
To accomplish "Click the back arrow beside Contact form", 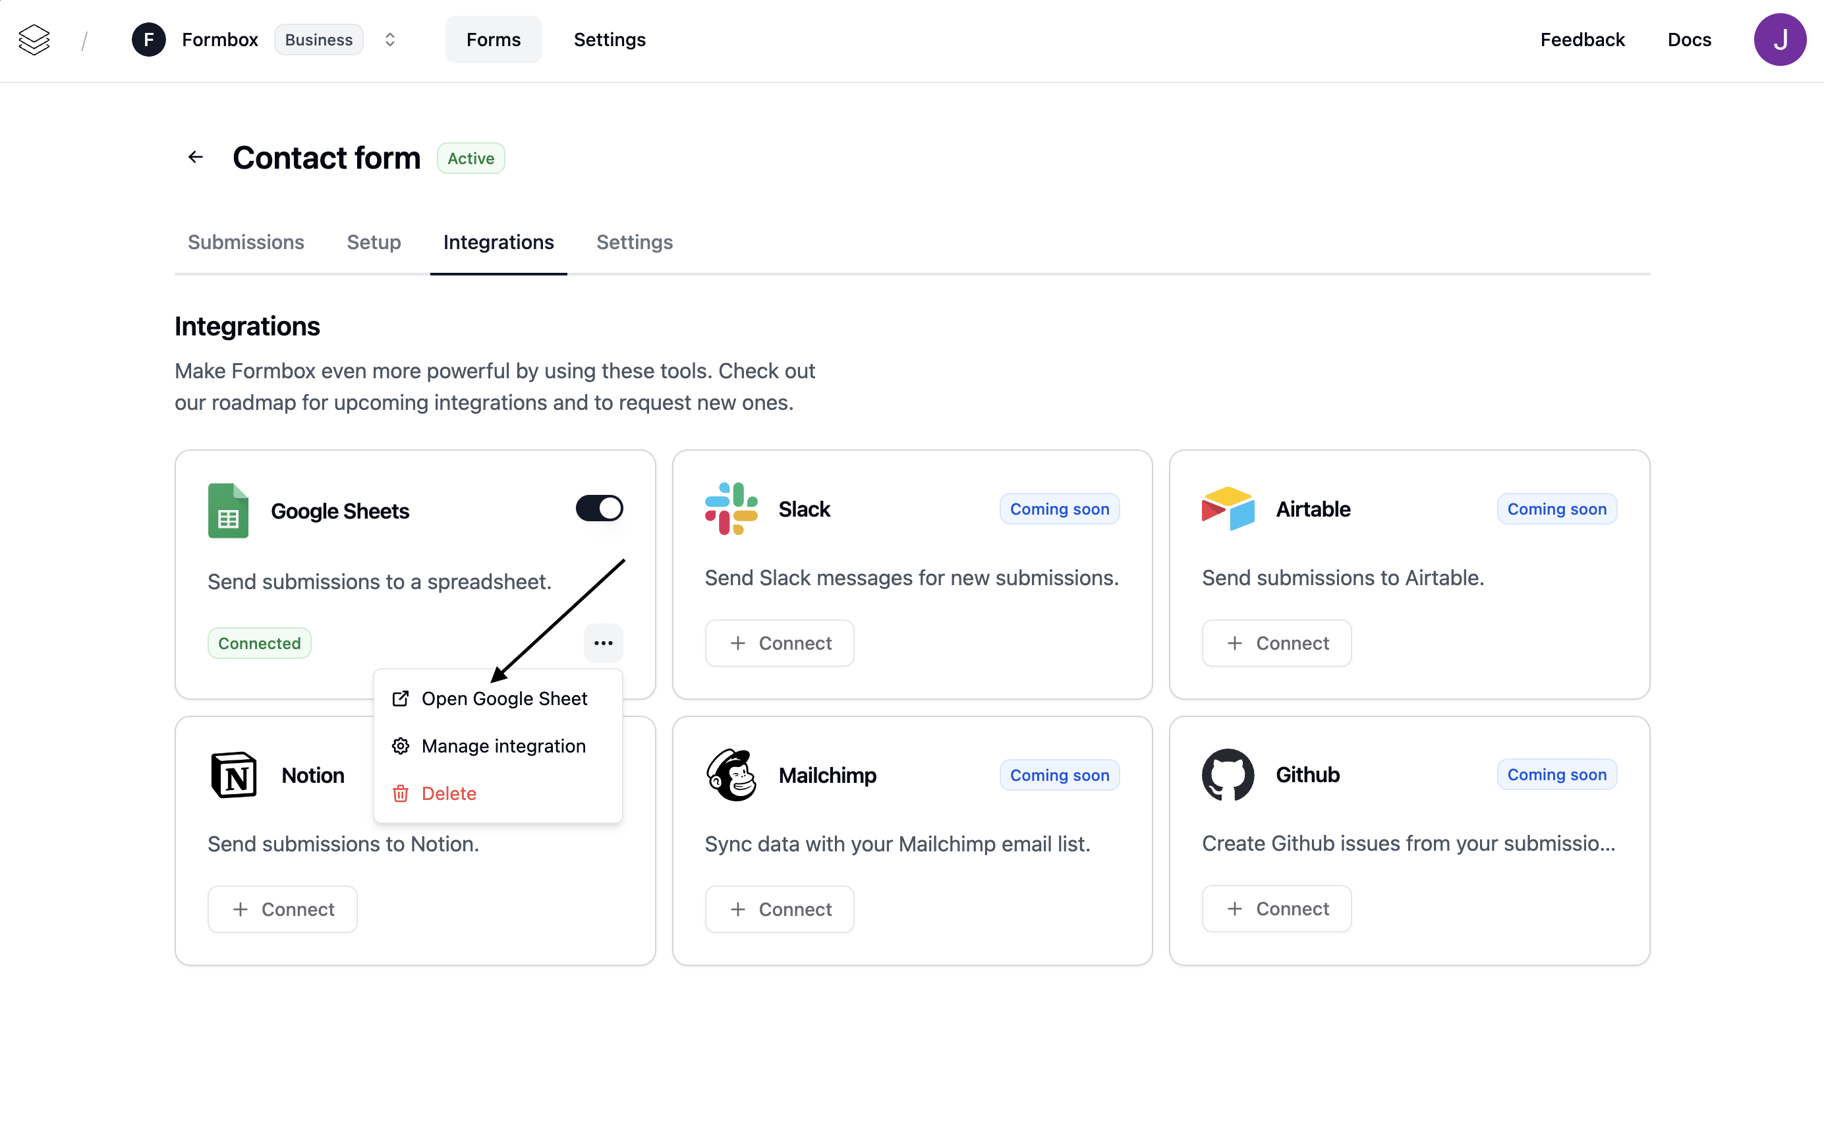I will click(196, 157).
